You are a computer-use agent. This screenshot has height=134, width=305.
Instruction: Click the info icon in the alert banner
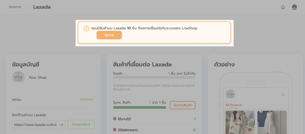86,29
